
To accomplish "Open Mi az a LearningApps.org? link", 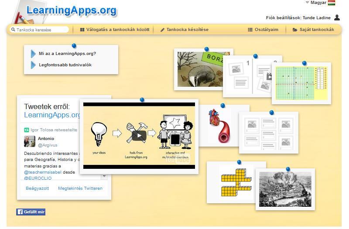I will coord(67,53).
